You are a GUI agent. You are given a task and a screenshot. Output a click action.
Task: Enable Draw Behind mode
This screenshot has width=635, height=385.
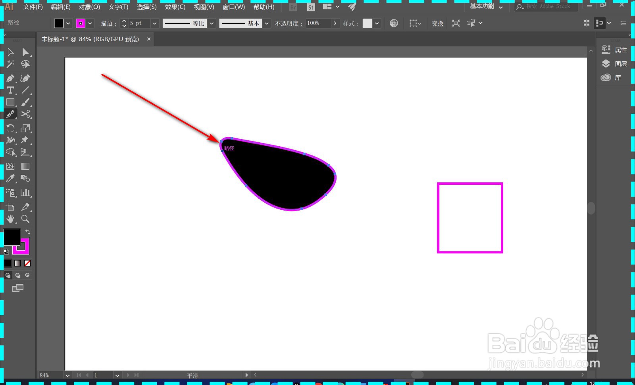tap(17, 275)
